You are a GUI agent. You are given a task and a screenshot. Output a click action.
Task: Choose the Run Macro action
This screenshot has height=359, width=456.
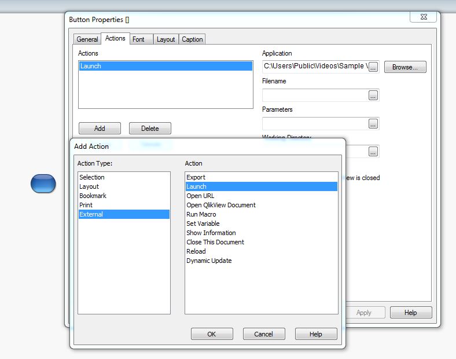coord(261,214)
